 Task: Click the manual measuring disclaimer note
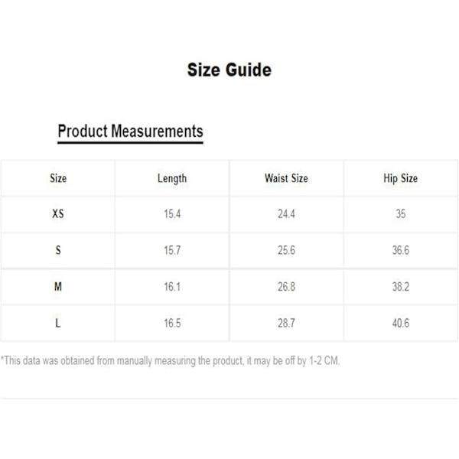[x=170, y=360]
